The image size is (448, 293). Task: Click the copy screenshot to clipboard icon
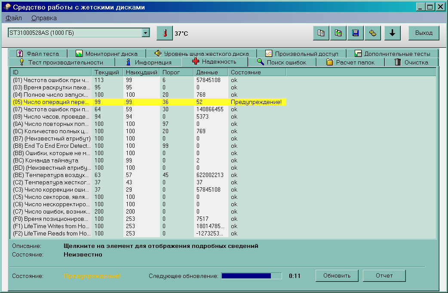point(338,33)
